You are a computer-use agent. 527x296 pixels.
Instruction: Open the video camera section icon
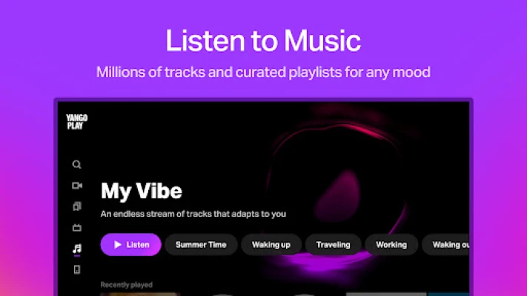tap(77, 186)
